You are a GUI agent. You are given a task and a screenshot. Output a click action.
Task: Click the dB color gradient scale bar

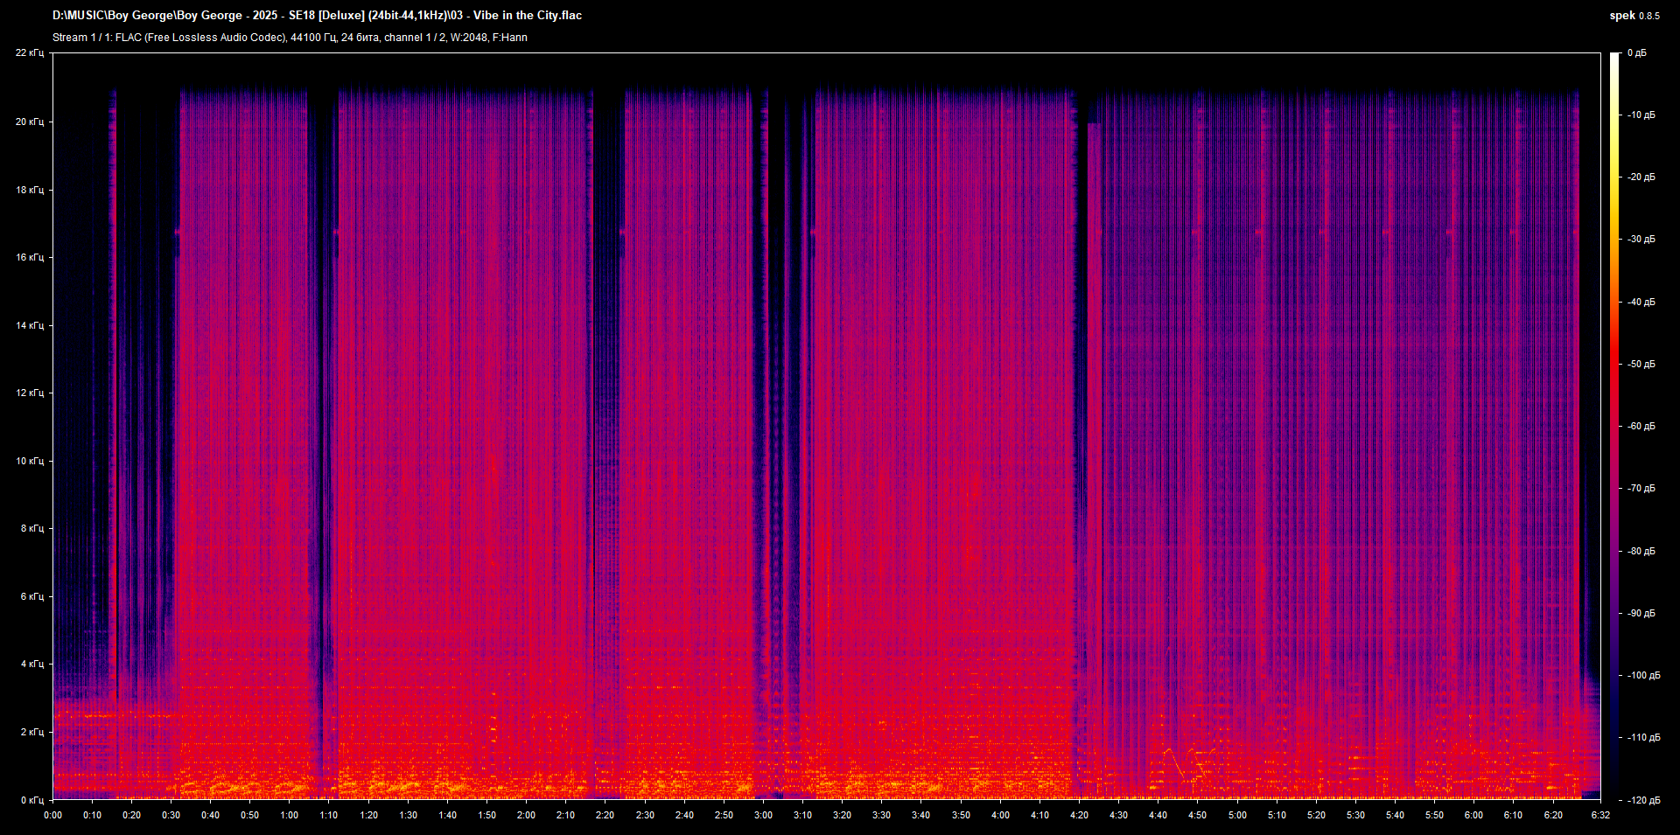[x=1614, y=426]
